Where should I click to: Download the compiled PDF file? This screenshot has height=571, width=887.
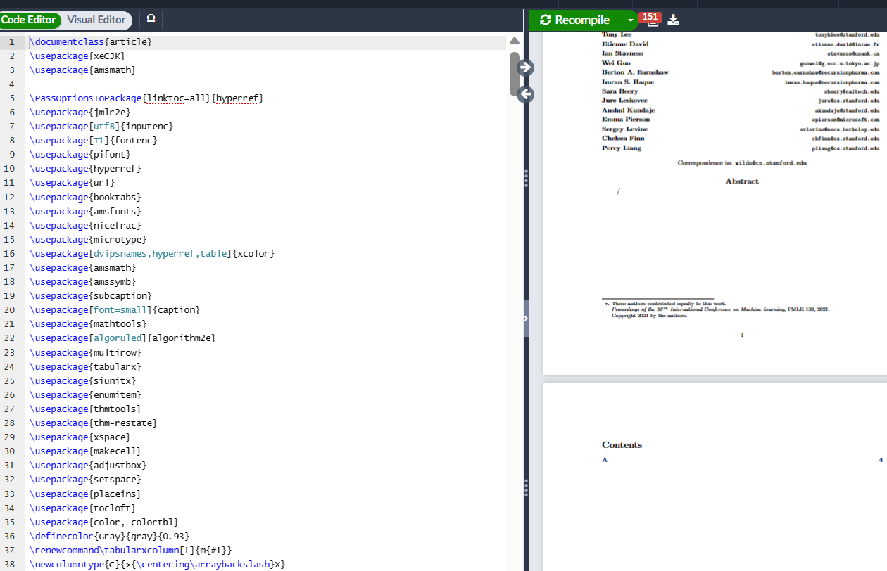(x=673, y=20)
